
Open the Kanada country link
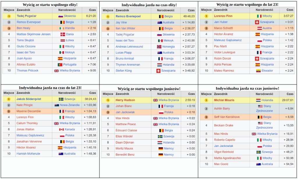[x=70, y=129]
